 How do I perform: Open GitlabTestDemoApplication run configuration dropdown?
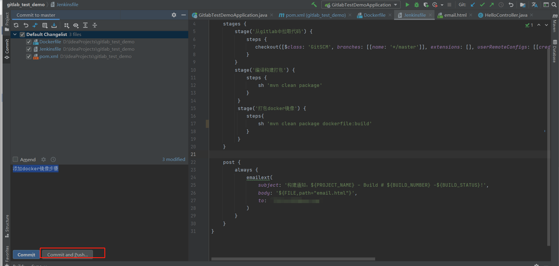[x=361, y=5]
